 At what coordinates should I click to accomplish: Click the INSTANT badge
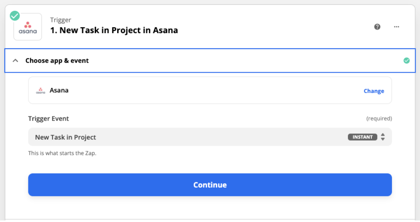coord(362,137)
